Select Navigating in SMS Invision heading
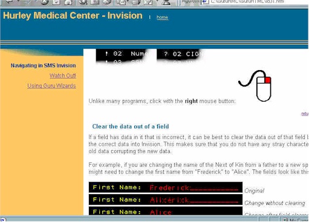Viewport: 309px width, 222px height. 44,65
